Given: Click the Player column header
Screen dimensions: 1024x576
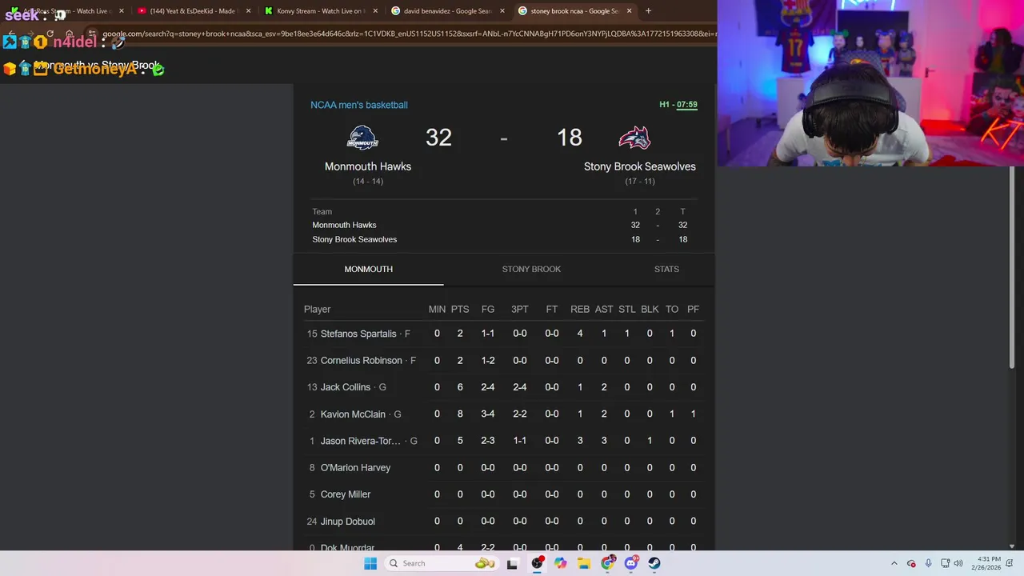Looking at the screenshot, I should point(317,310).
